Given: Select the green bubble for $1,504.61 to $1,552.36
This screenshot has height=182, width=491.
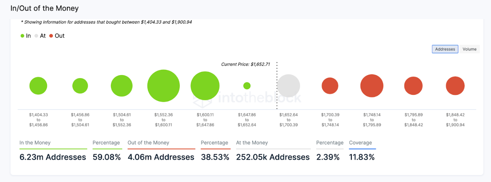Looking at the screenshot, I should point(121,86).
